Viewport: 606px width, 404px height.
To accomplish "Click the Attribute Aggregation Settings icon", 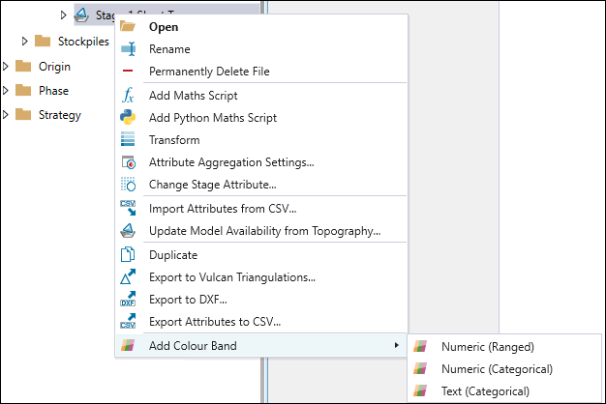I will click(128, 162).
